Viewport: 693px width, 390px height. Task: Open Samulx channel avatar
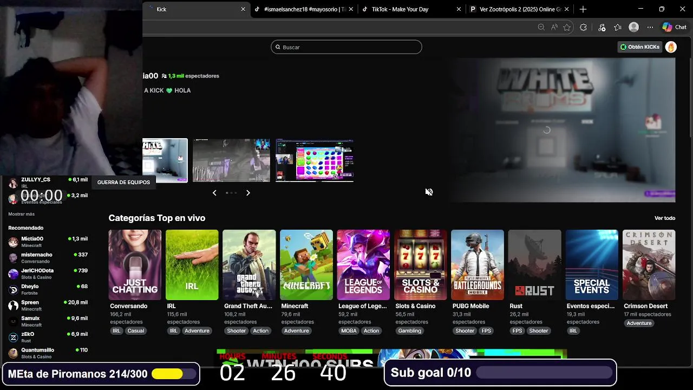click(x=13, y=321)
